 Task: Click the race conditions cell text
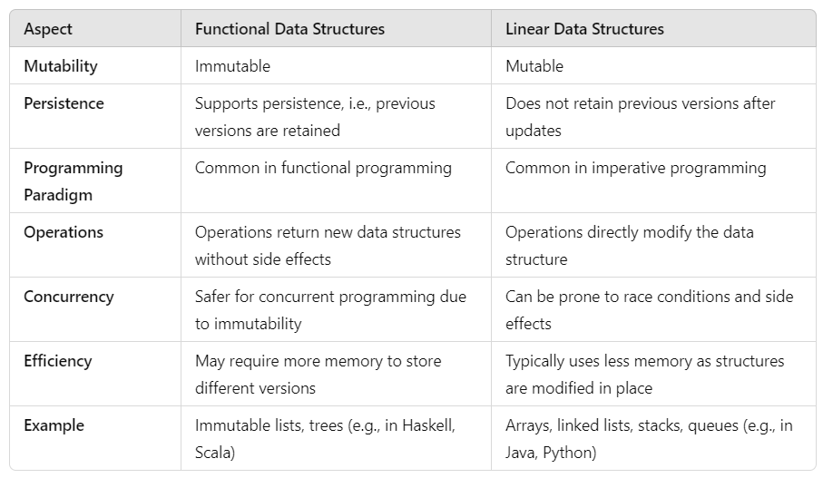[x=649, y=309]
